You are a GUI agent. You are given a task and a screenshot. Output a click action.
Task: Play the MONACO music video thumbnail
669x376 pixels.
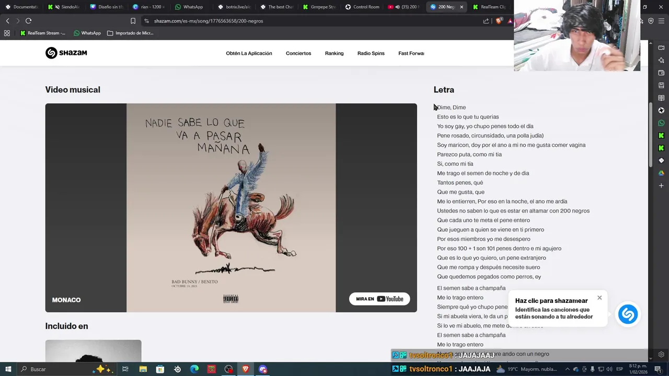(231, 208)
